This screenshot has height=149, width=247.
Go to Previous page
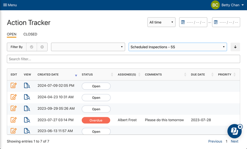coord(215,141)
